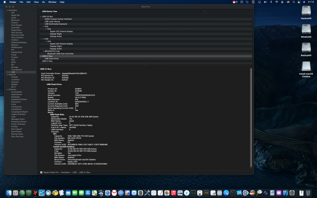The image size is (317, 198).
Task: Open Siri from menu bar
Action: click(304, 2)
